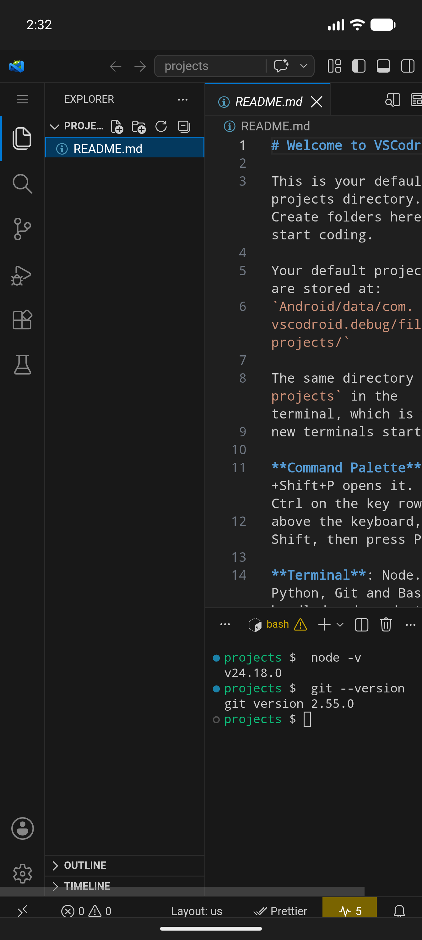Screen dimensions: 422x940
Task: Open the chat icon in title bar
Action: pos(281,66)
